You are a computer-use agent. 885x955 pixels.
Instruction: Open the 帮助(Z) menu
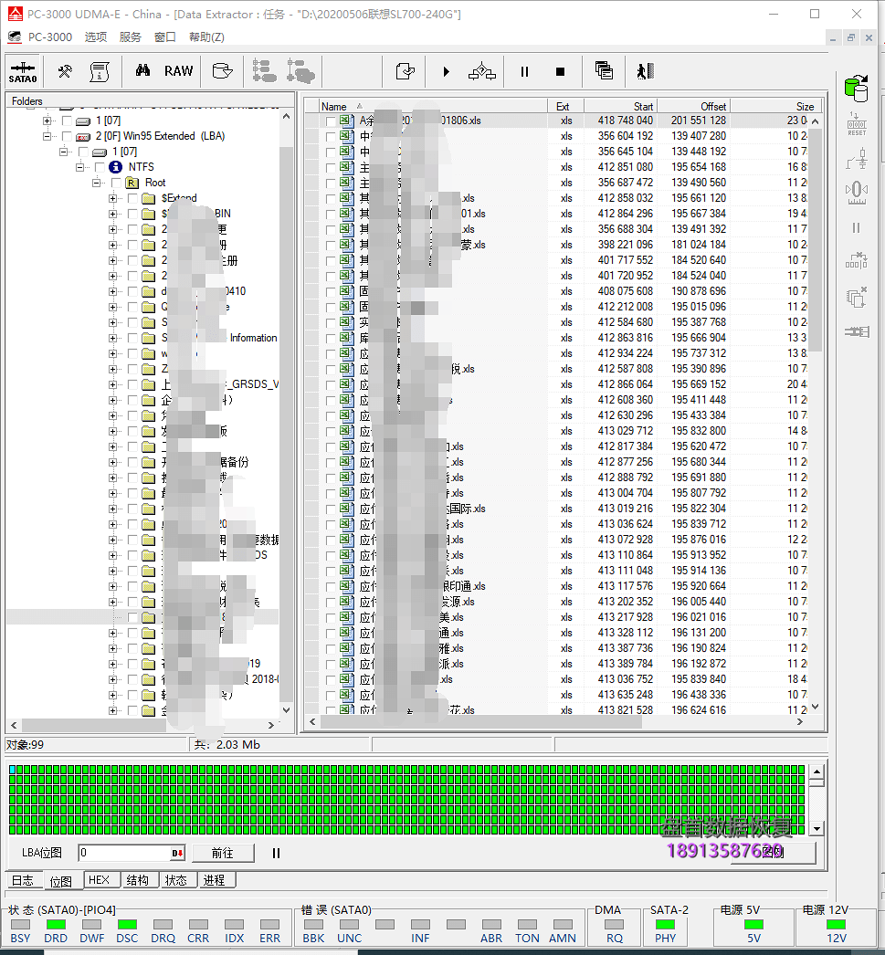(x=206, y=37)
